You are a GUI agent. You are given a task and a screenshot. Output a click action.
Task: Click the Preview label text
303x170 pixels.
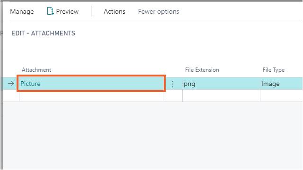(x=67, y=11)
